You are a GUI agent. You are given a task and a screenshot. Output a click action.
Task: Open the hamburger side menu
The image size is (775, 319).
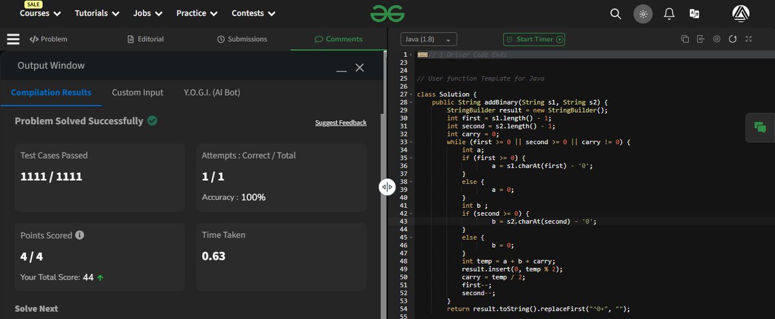(x=14, y=39)
